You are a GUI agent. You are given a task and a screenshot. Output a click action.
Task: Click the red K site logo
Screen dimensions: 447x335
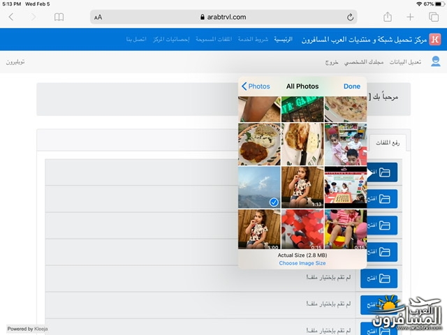(434, 39)
